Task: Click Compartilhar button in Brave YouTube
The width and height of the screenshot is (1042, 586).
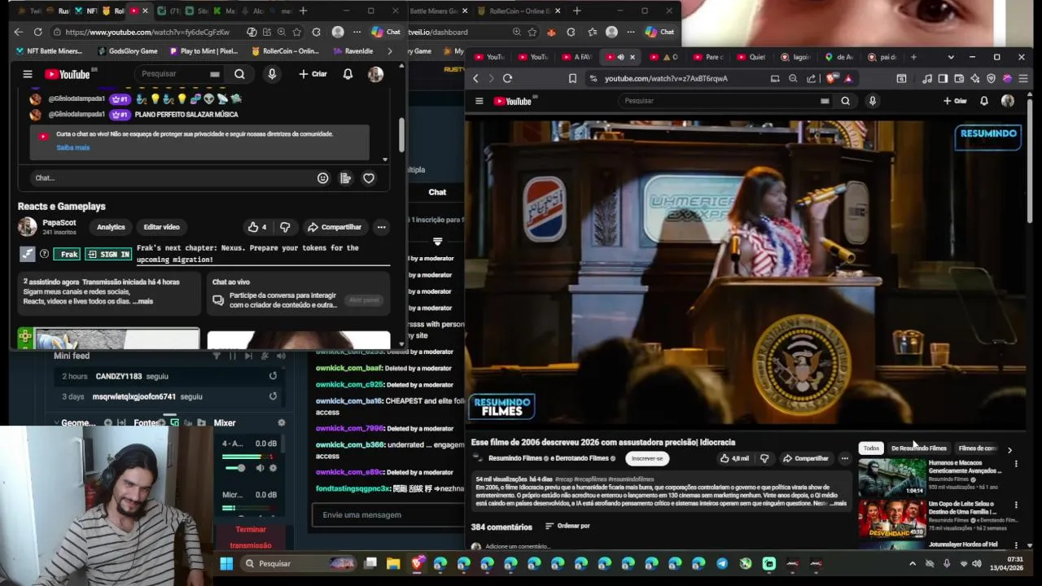Action: pyautogui.click(x=805, y=458)
